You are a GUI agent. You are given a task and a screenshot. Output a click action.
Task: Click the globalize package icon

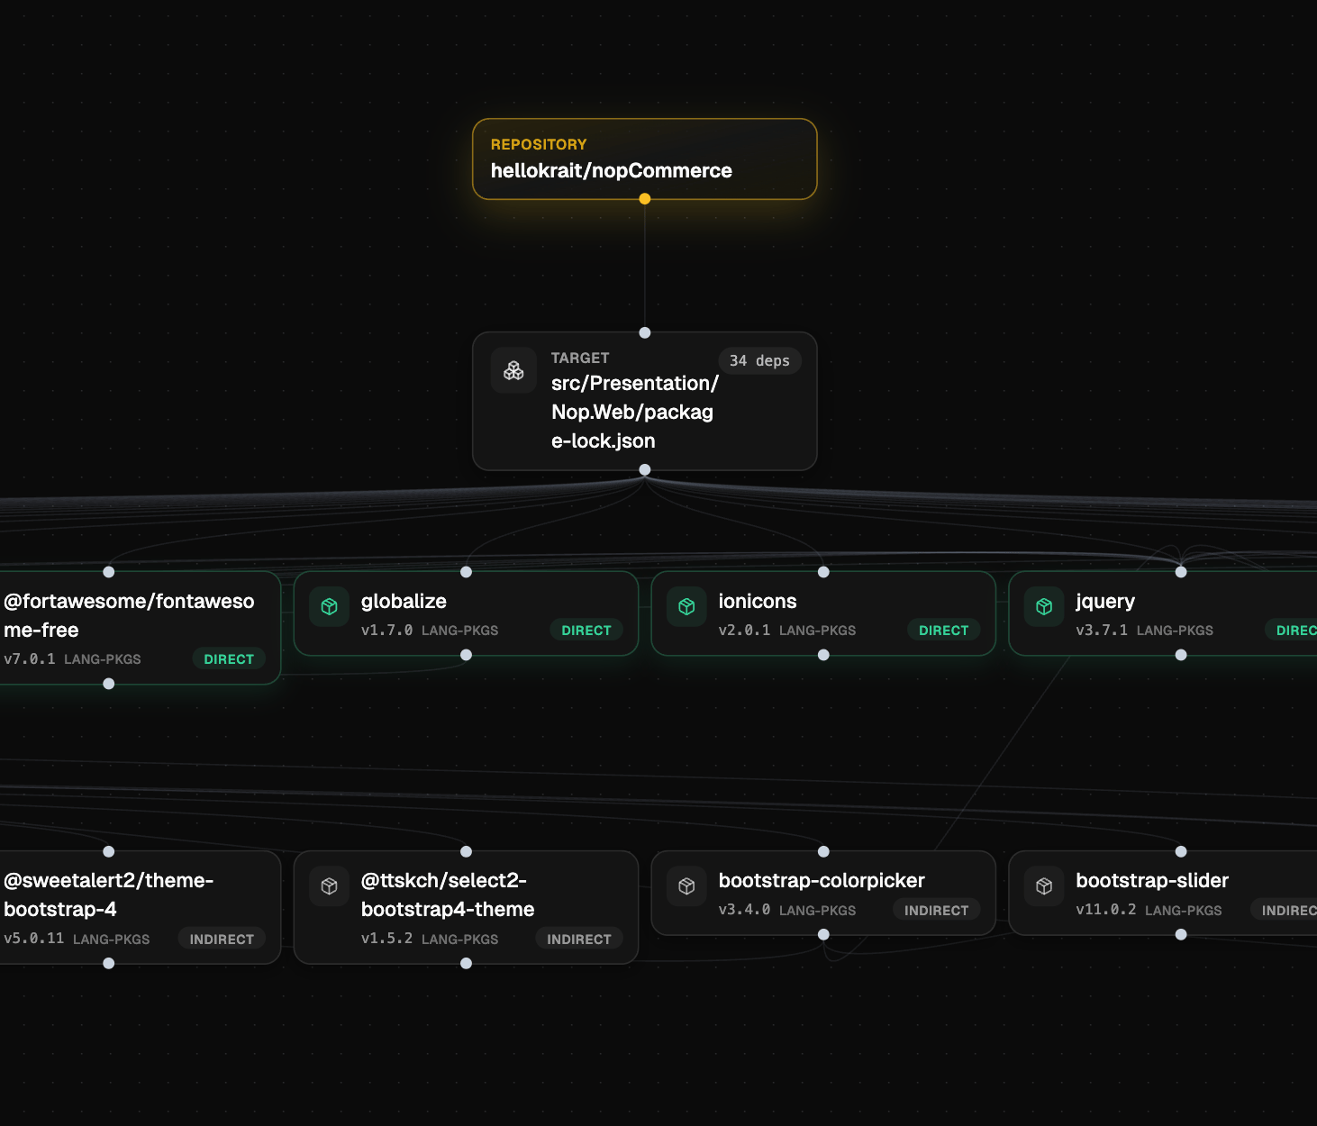coord(330,606)
